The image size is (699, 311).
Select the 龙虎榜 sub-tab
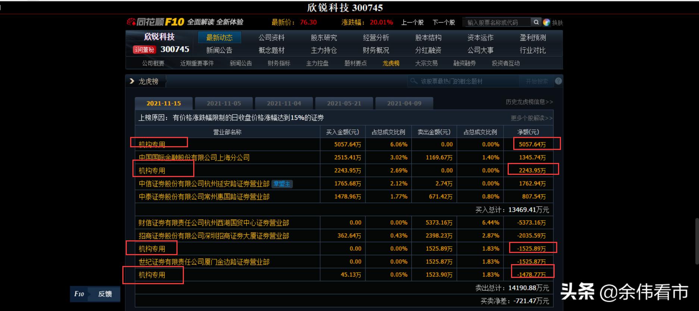(x=391, y=63)
